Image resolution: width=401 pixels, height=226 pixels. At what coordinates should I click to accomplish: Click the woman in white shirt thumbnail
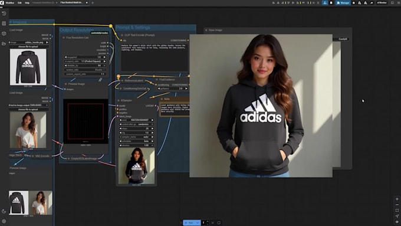click(28, 130)
